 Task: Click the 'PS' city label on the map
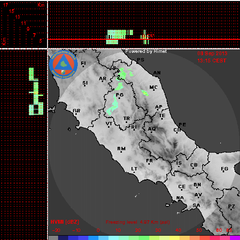141,60
